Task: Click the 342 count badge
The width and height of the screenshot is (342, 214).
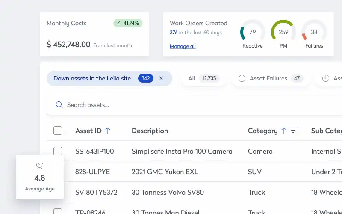Action: [x=146, y=78]
